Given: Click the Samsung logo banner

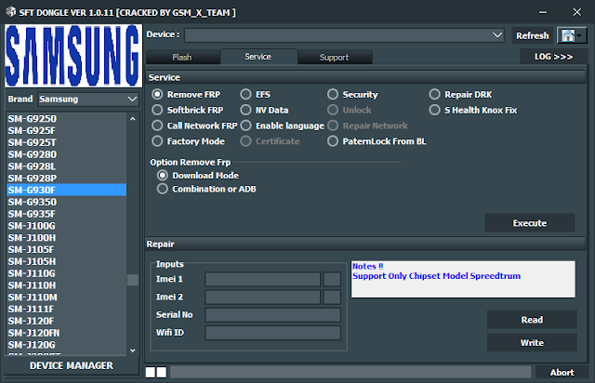Looking at the screenshot, I should point(73,56).
